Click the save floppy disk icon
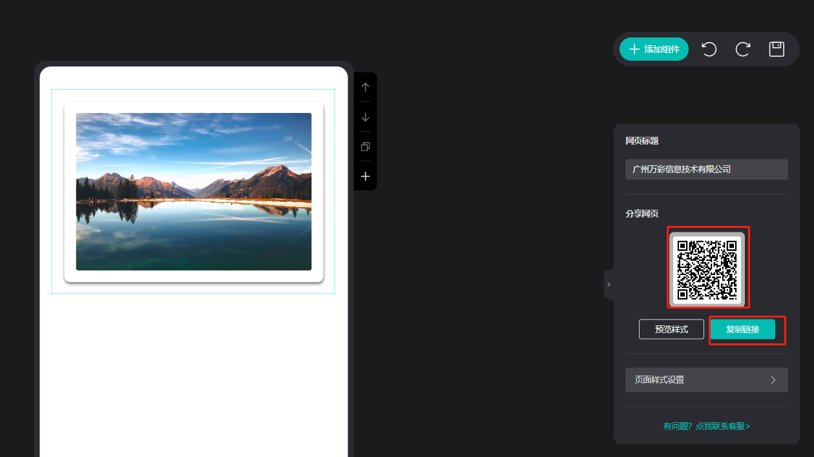Image resolution: width=814 pixels, height=457 pixels. [x=777, y=49]
